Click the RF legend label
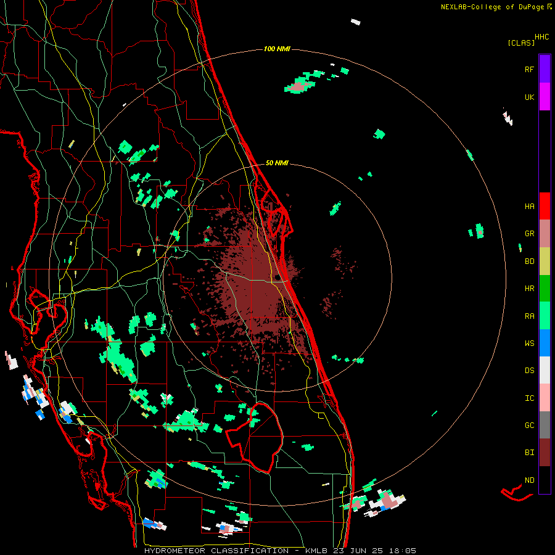This screenshot has width=555, height=555. point(530,70)
